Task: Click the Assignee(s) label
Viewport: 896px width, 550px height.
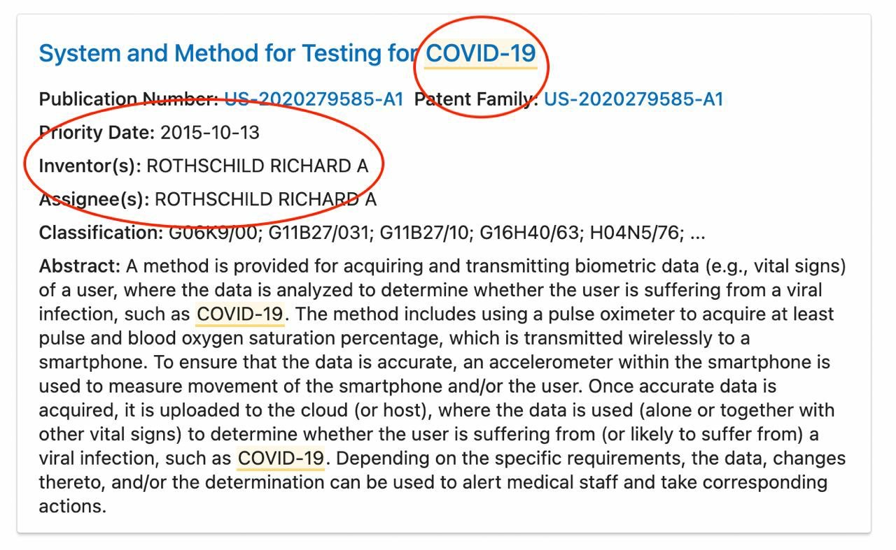Action: (94, 199)
